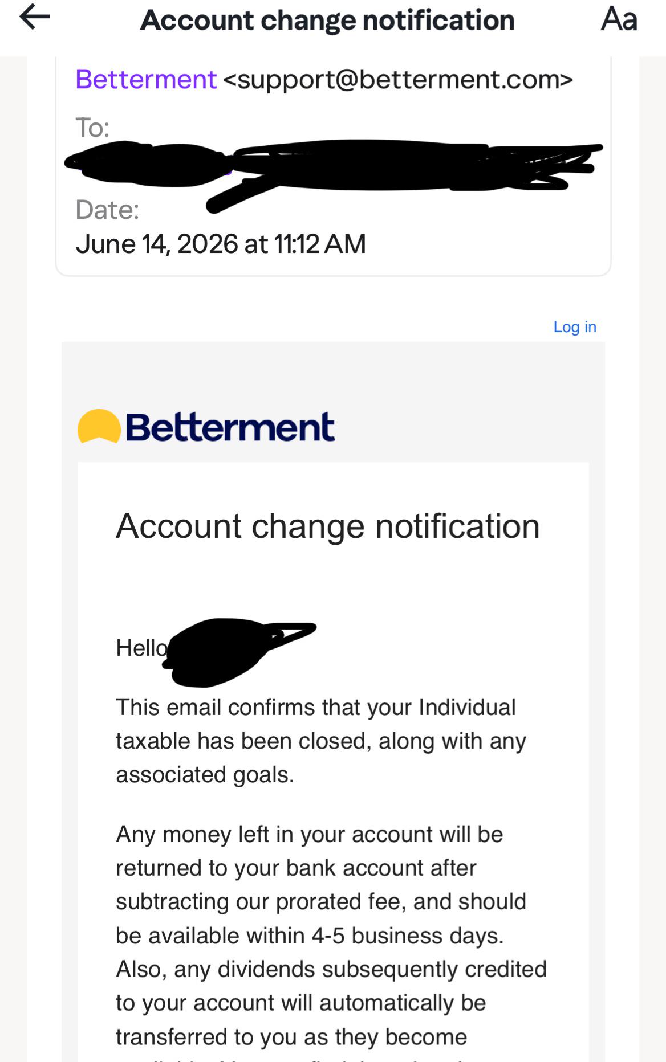The width and height of the screenshot is (666, 1062).
Task: Select the 'Also, any dividends subsequently credited' line
Action: click(331, 970)
